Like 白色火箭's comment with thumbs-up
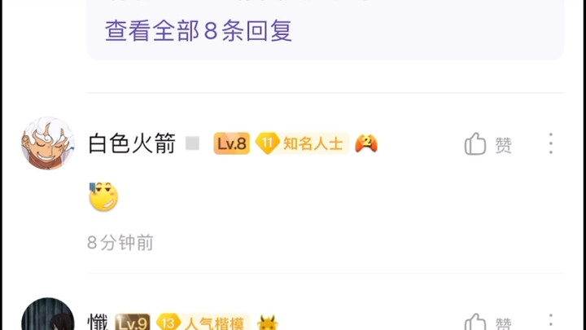Screen dimensions: 586x330 pyautogui.click(x=475, y=143)
